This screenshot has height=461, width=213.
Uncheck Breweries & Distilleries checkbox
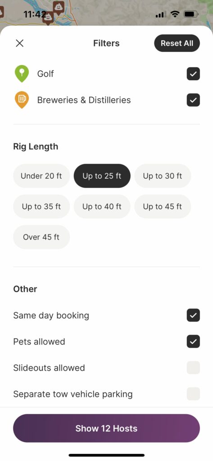pyautogui.click(x=193, y=100)
